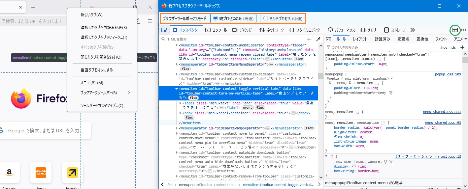Collapse the toolbar-context-toggle-vertical-tabs menuitem node
Image resolution: width=468 pixels, height=189 pixels.
(177, 89)
